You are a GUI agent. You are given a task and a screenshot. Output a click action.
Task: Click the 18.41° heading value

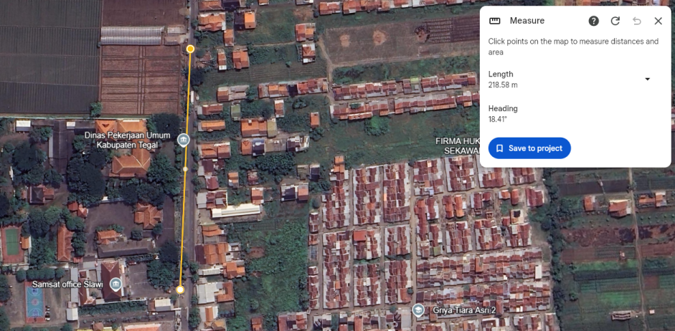coord(498,119)
